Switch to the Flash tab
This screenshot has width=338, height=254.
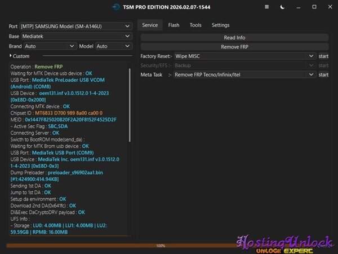174,25
